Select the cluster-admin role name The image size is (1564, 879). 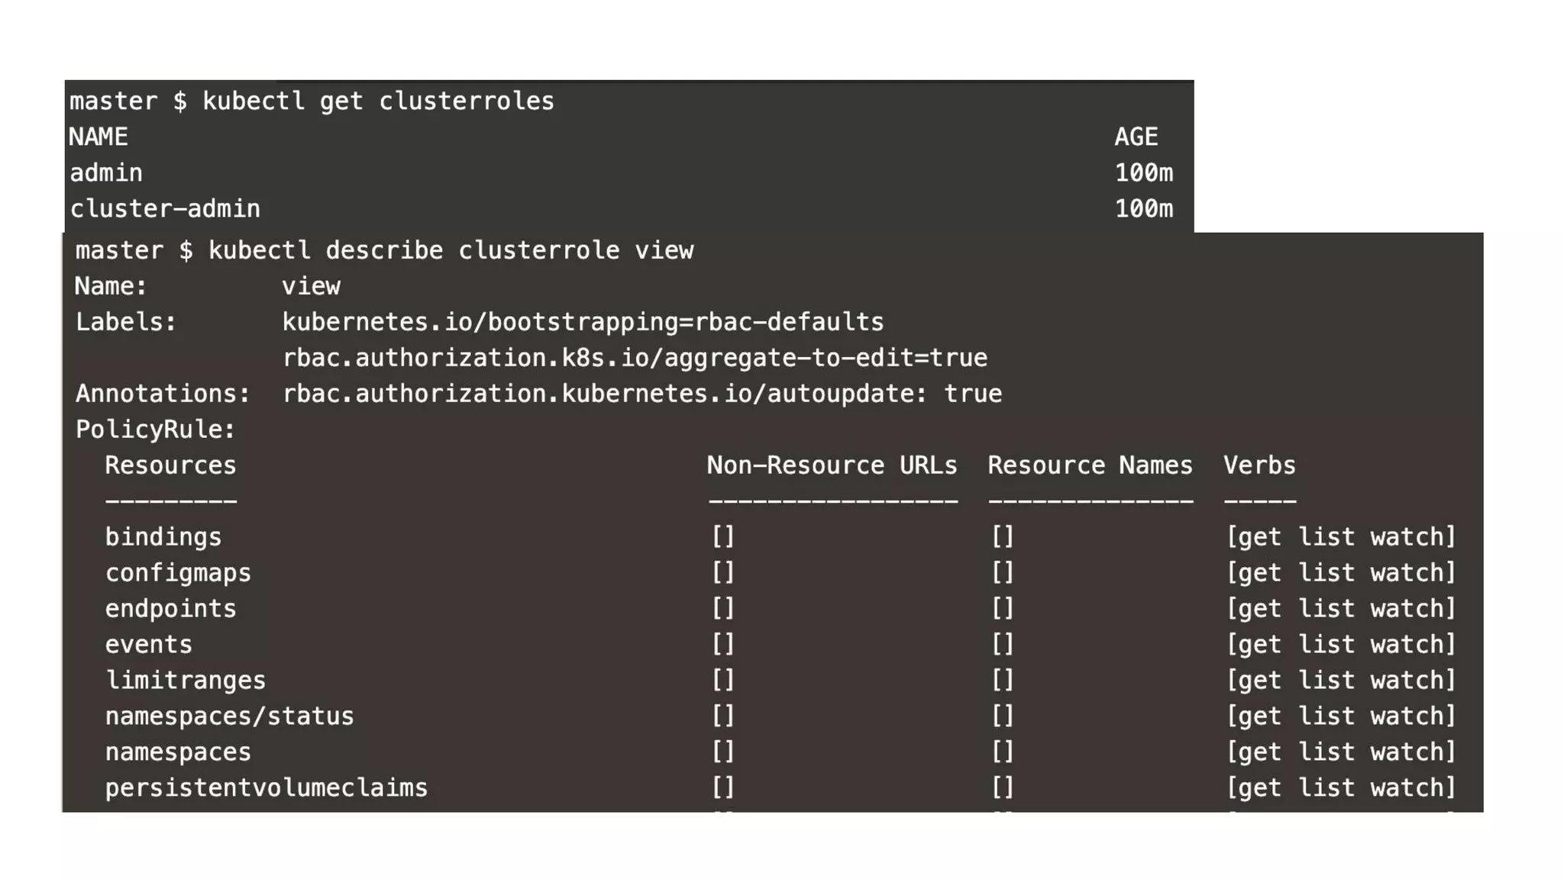pyautogui.click(x=165, y=209)
